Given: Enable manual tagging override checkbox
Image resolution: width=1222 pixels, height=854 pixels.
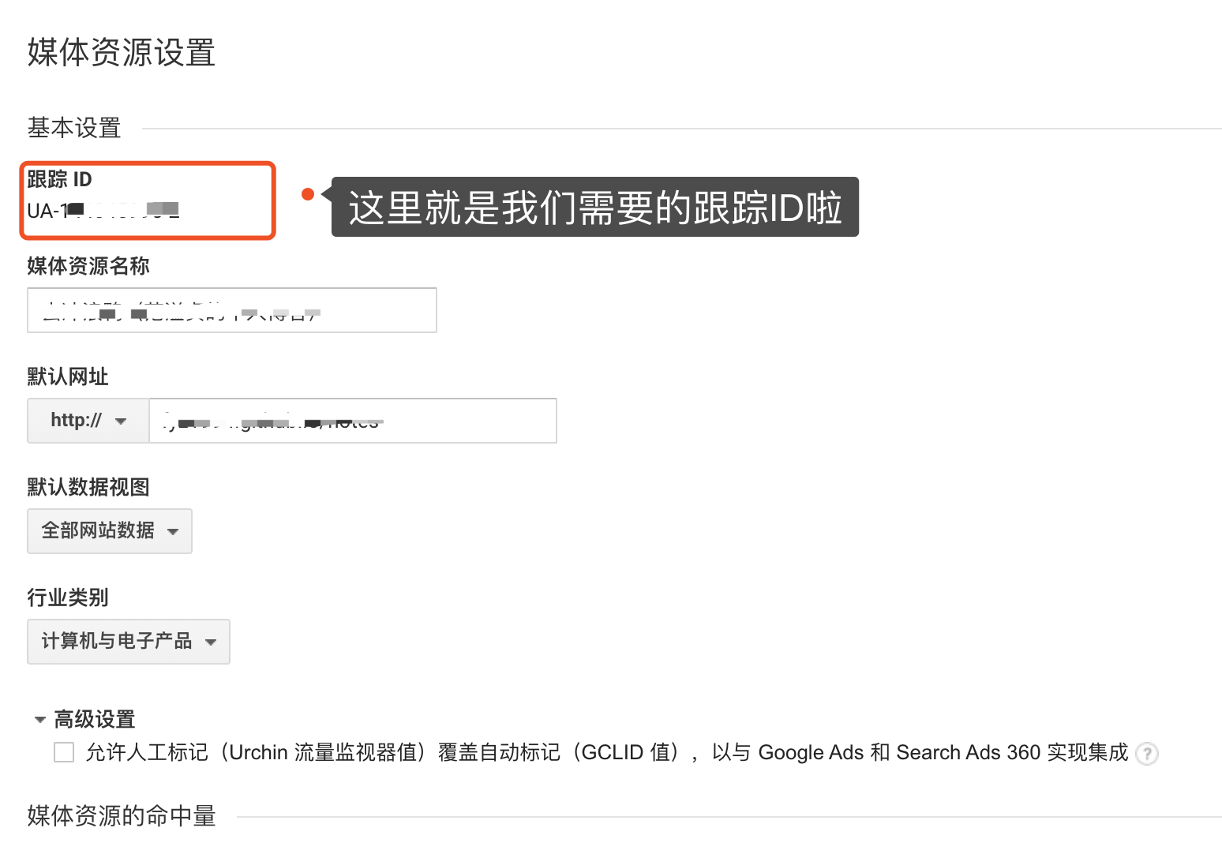Looking at the screenshot, I should pyautogui.click(x=64, y=752).
